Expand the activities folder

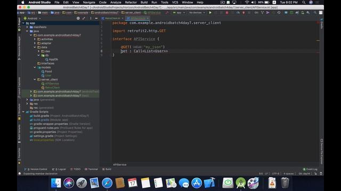(x=35, y=39)
